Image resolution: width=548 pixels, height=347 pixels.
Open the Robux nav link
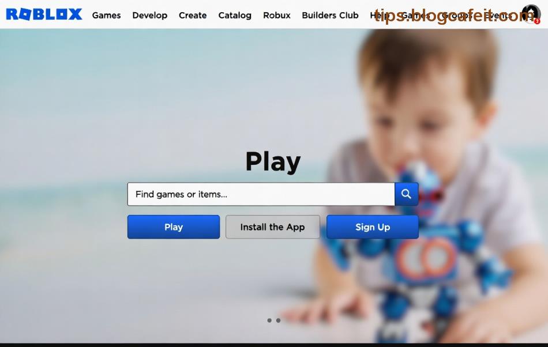(277, 16)
